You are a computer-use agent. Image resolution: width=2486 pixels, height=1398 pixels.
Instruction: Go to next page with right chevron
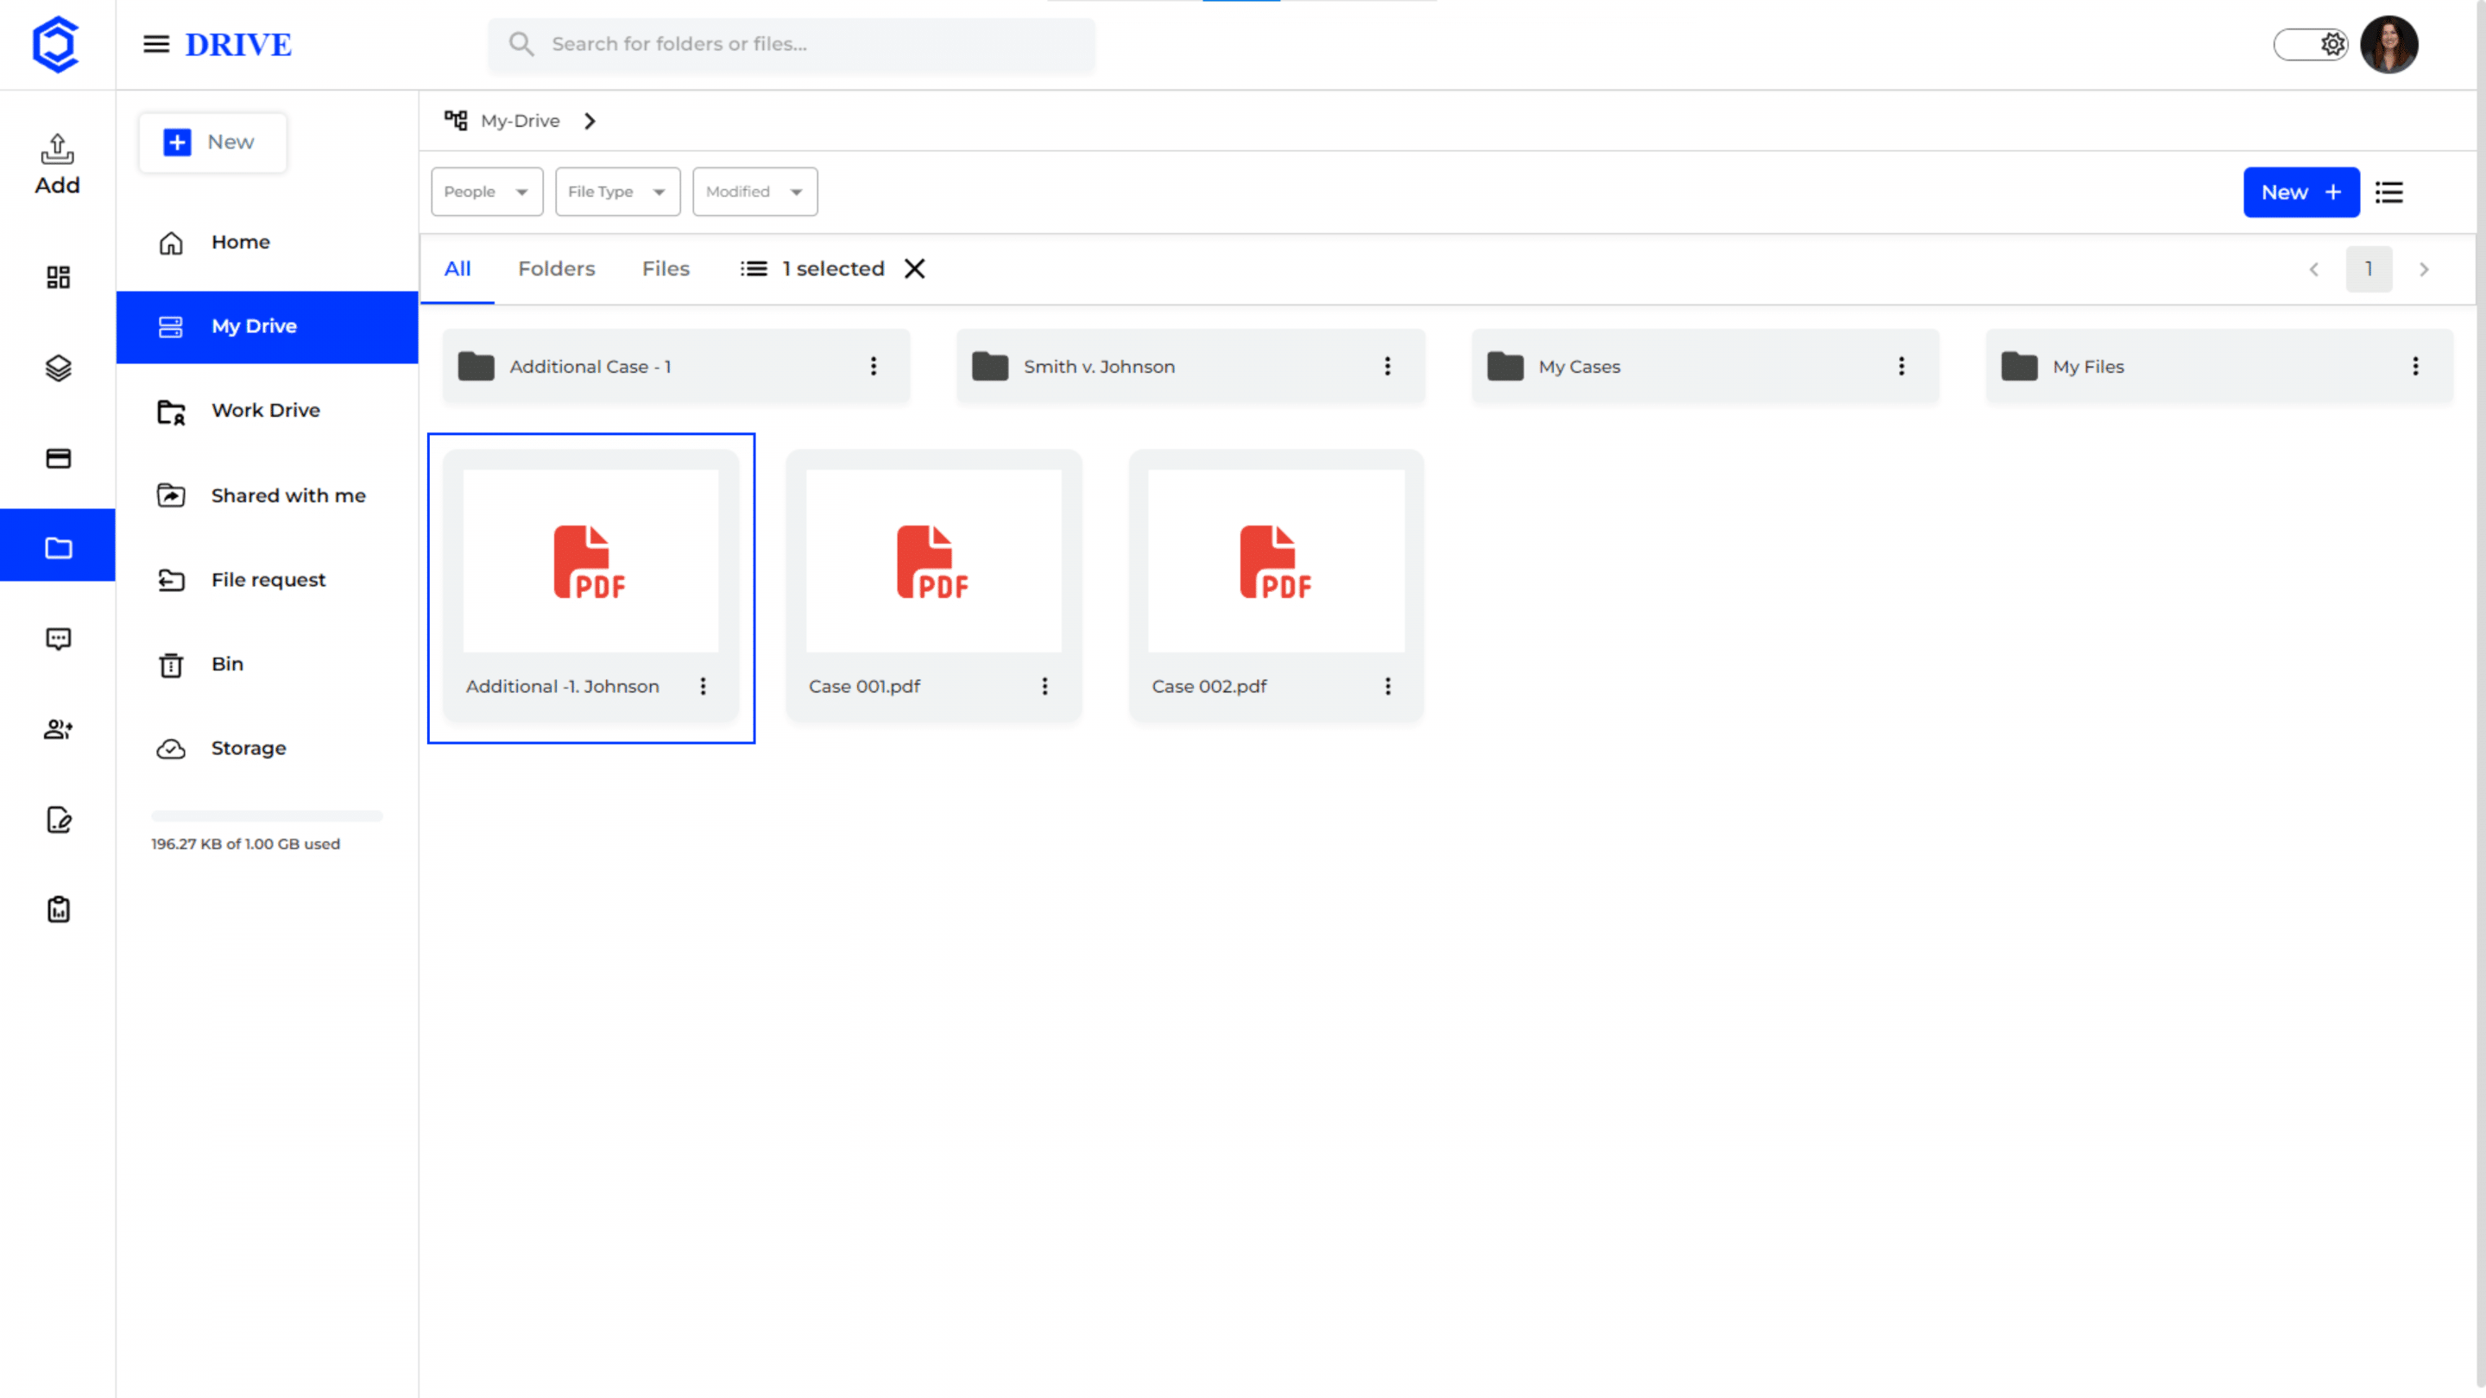pyautogui.click(x=2423, y=269)
